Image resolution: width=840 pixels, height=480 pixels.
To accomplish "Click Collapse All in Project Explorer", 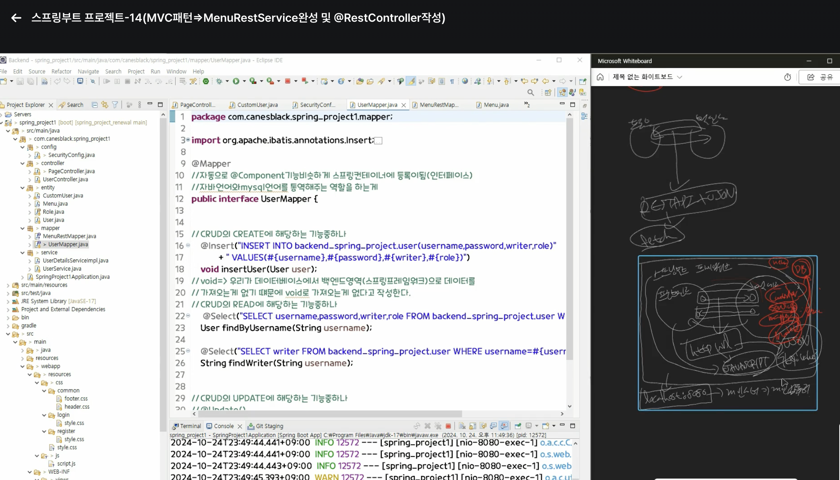I will coord(95,105).
